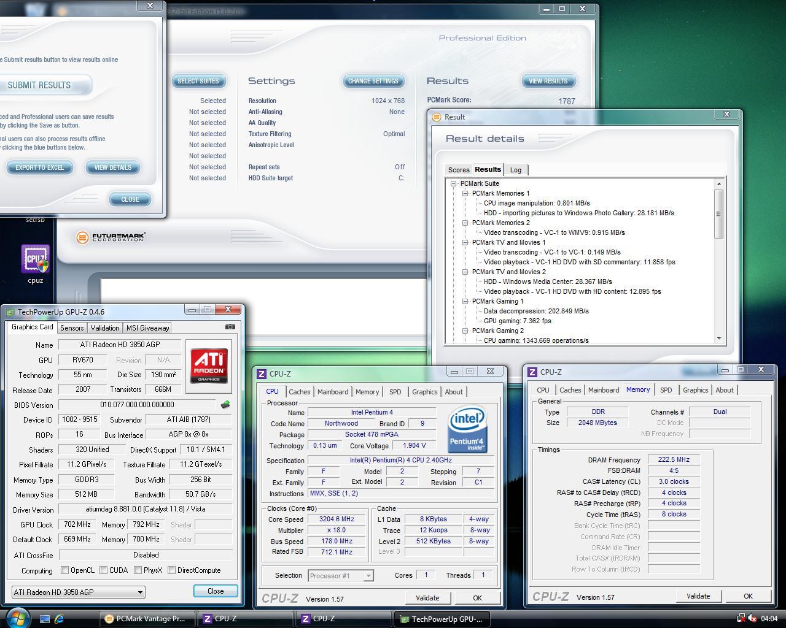Click the Result details vertical scrollbar thumb
This screenshot has width=786, height=628.
(718, 214)
